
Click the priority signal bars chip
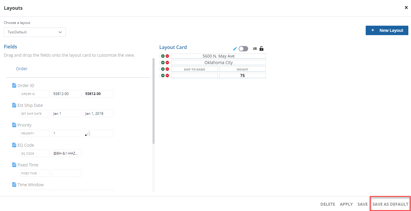coord(99,133)
